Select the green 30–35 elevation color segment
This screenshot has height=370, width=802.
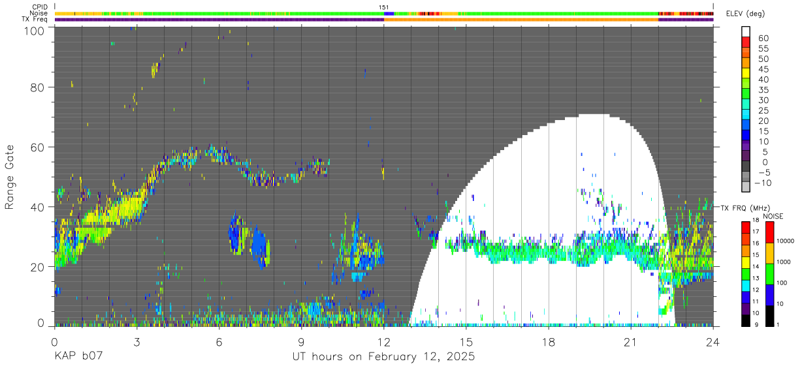[x=746, y=95]
